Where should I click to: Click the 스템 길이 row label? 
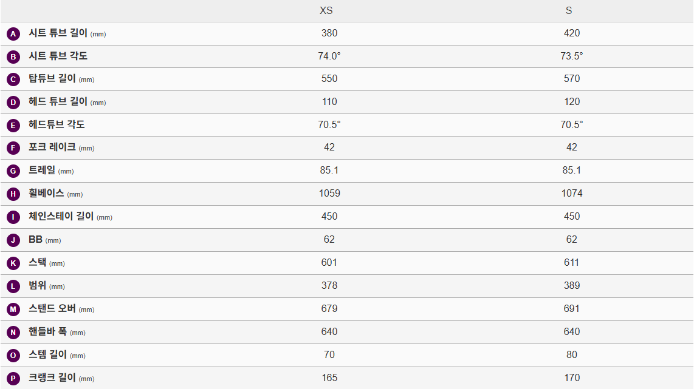(48, 354)
